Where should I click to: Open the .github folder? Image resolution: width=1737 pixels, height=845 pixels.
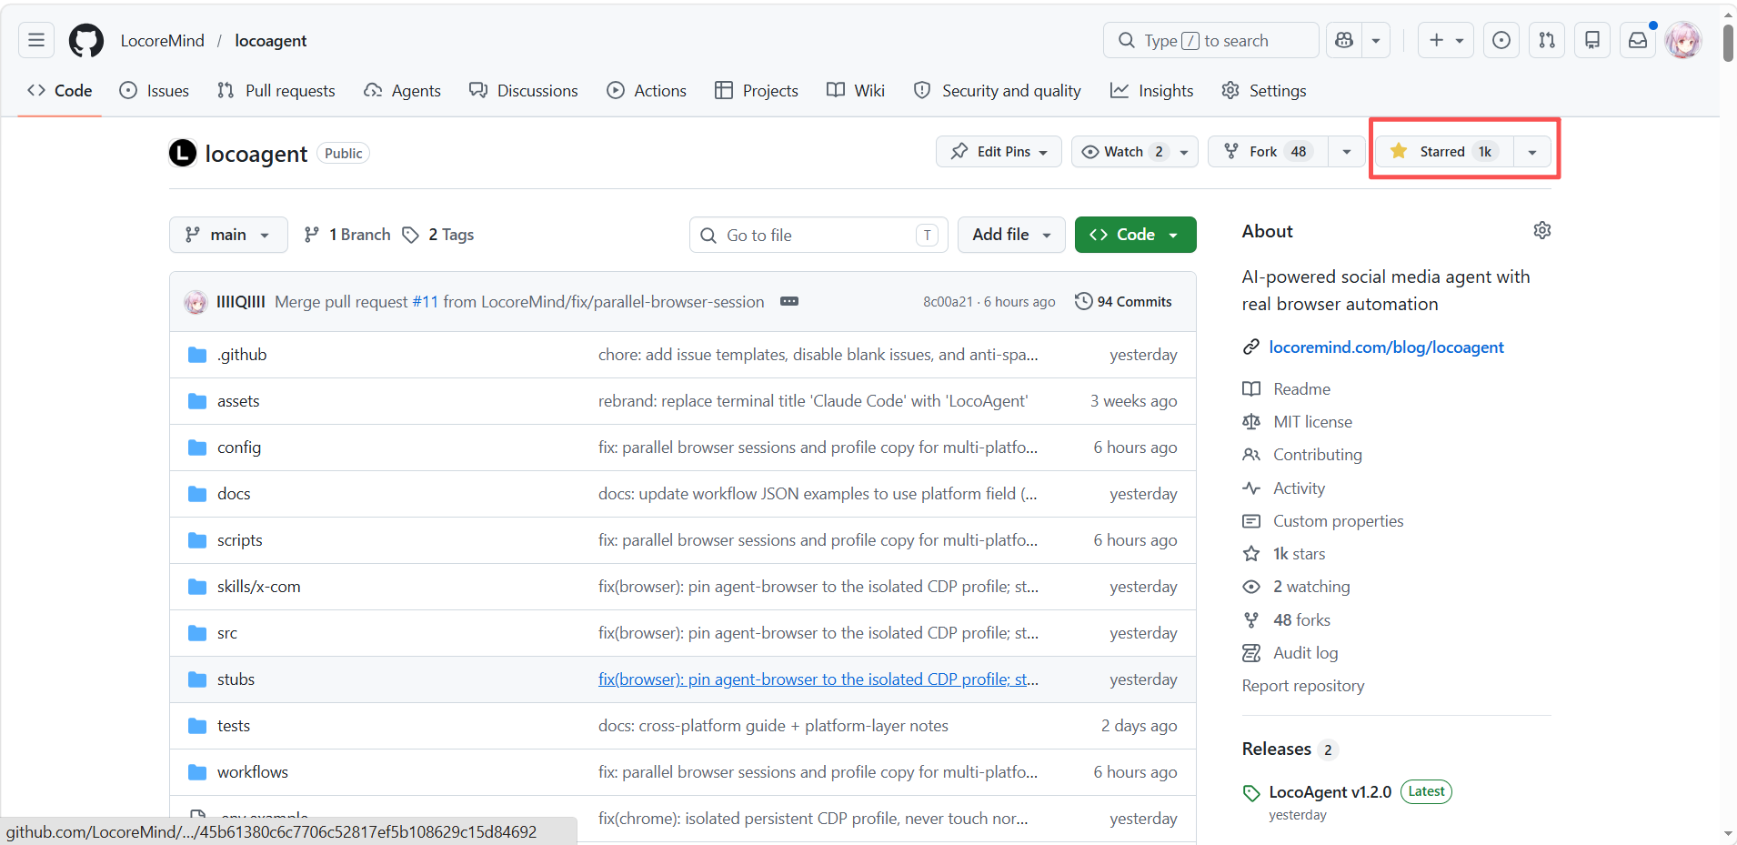coord(242,355)
